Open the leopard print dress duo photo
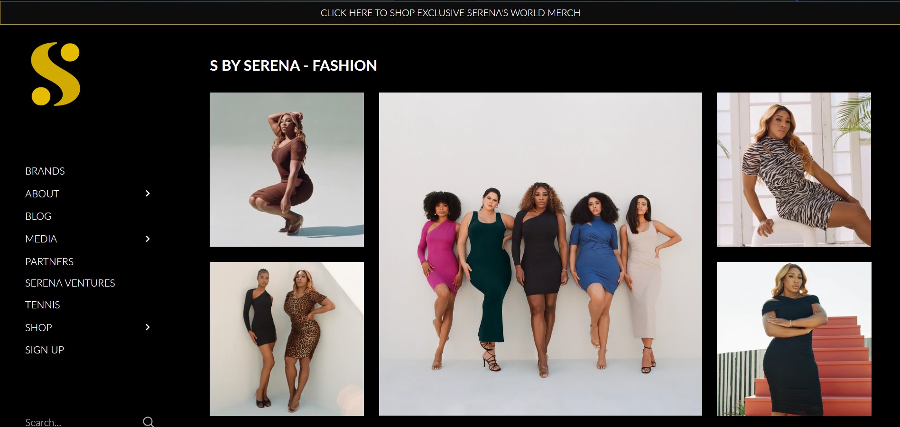This screenshot has height=427, width=900. click(287, 339)
